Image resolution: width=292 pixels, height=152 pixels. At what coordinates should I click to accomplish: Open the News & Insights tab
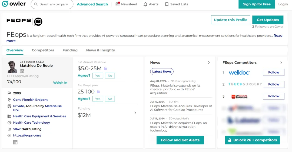click(100, 50)
